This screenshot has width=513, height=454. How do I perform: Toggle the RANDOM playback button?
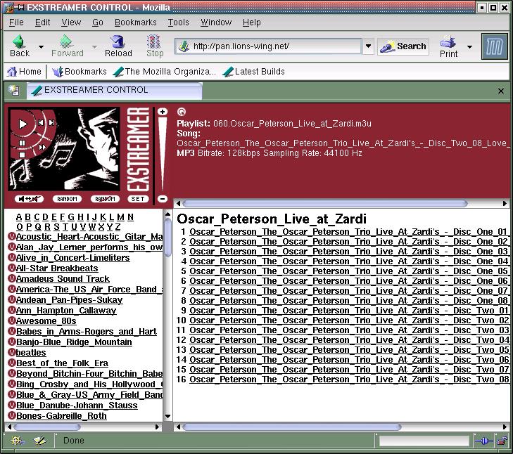point(68,199)
